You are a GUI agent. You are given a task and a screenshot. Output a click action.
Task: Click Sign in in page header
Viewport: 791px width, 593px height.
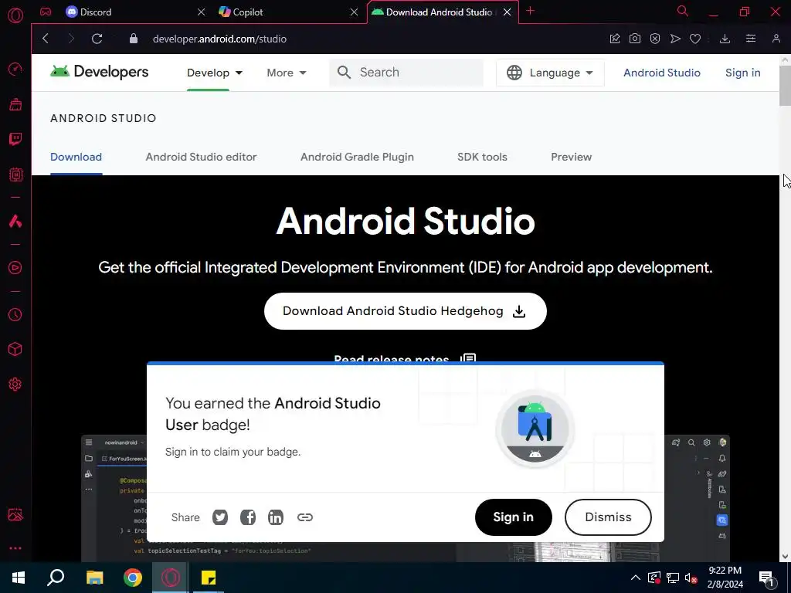coord(742,73)
